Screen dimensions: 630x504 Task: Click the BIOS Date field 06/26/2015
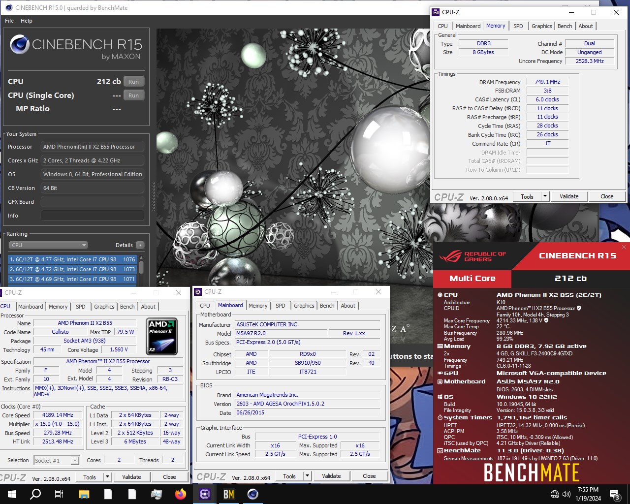[x=308, y=412]
